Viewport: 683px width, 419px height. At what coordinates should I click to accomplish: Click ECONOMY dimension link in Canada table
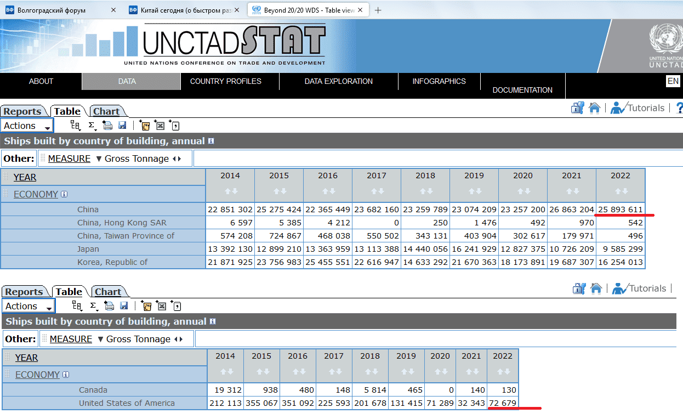click(x=37, y=375)
